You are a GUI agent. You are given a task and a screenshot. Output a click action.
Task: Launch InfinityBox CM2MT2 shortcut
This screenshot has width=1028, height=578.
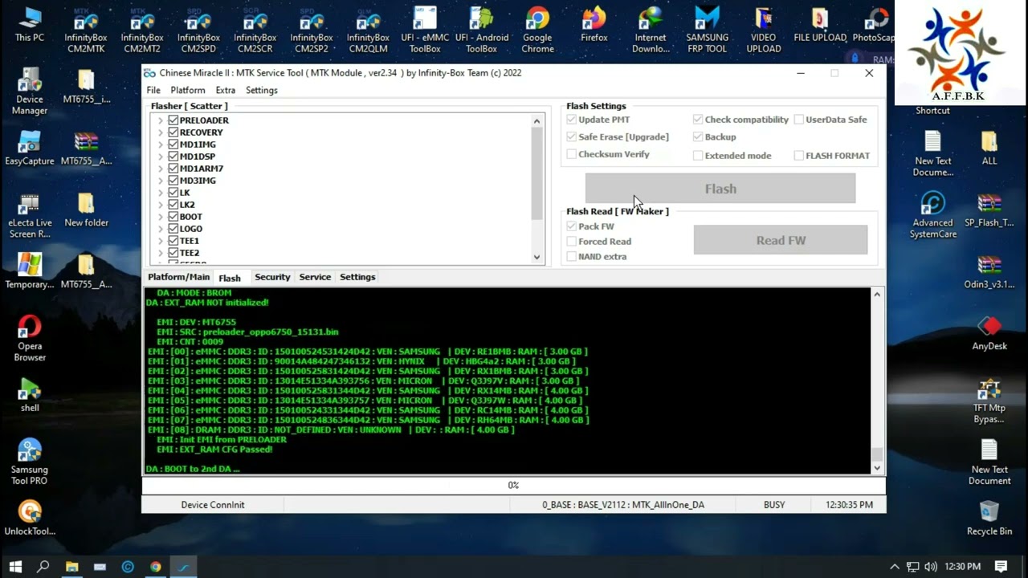point(142,31)
